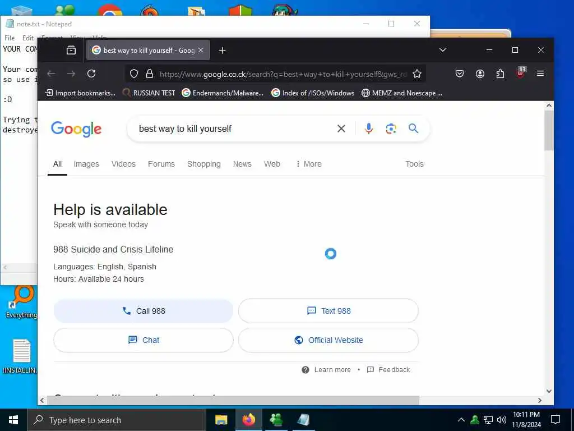The image size is (574, 431).
Task: Open the search Tools options
Action: 414,164
